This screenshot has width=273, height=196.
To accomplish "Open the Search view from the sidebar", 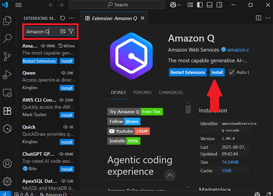I will (x=8, y=38).
